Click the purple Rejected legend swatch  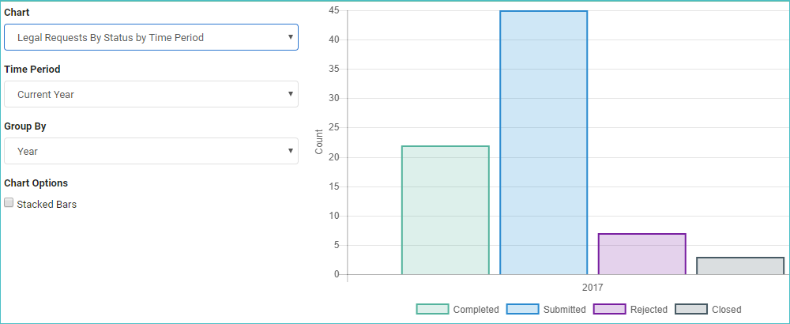(x=610, y=310)
